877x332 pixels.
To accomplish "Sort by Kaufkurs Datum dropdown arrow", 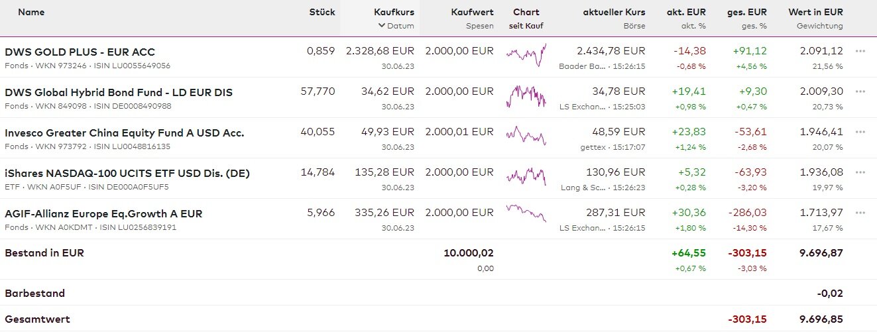I will 382,26.
